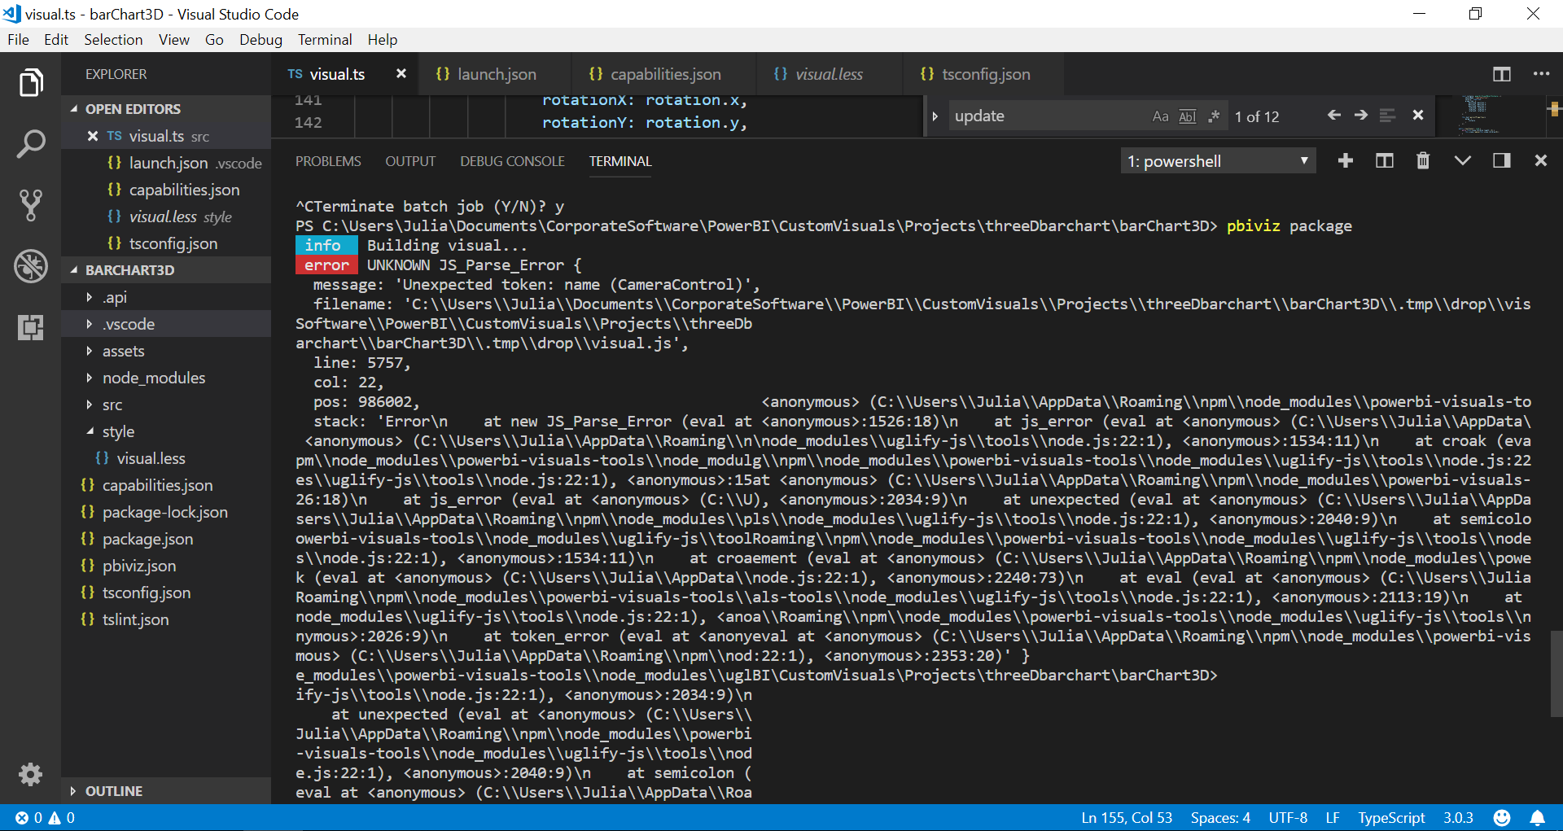Go to previous find match
Image resolution: width=1563 pixels, height=831 pixels.
tap(1333, 116)
